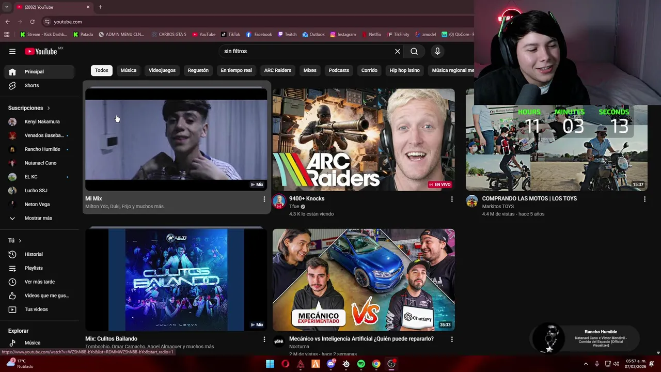
Task: Play the ARC Raiders live stream thumbnail
Action: tap(364, 139)
